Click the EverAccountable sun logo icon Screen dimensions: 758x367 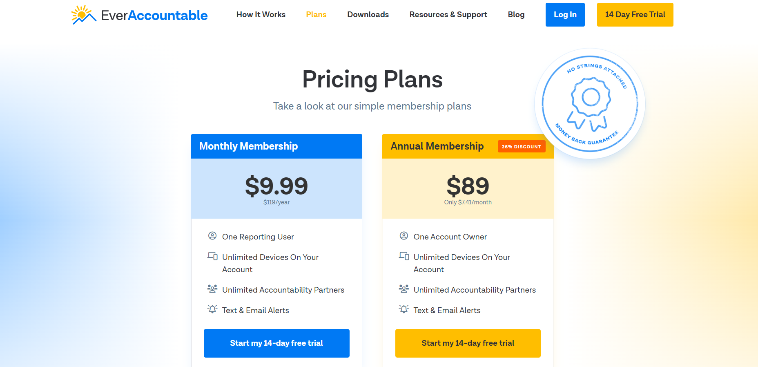(82, 14)
